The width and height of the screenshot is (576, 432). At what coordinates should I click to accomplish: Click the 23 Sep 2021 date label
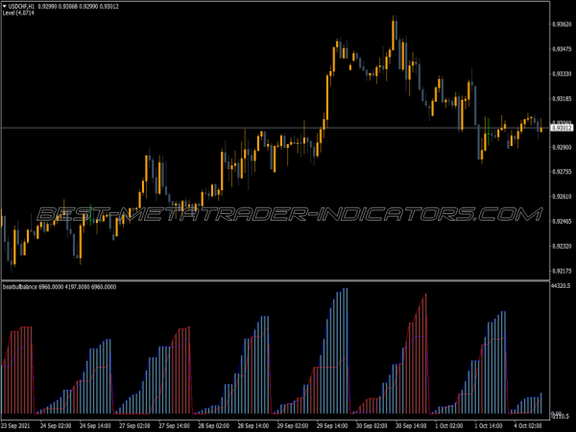pos(15,425)
